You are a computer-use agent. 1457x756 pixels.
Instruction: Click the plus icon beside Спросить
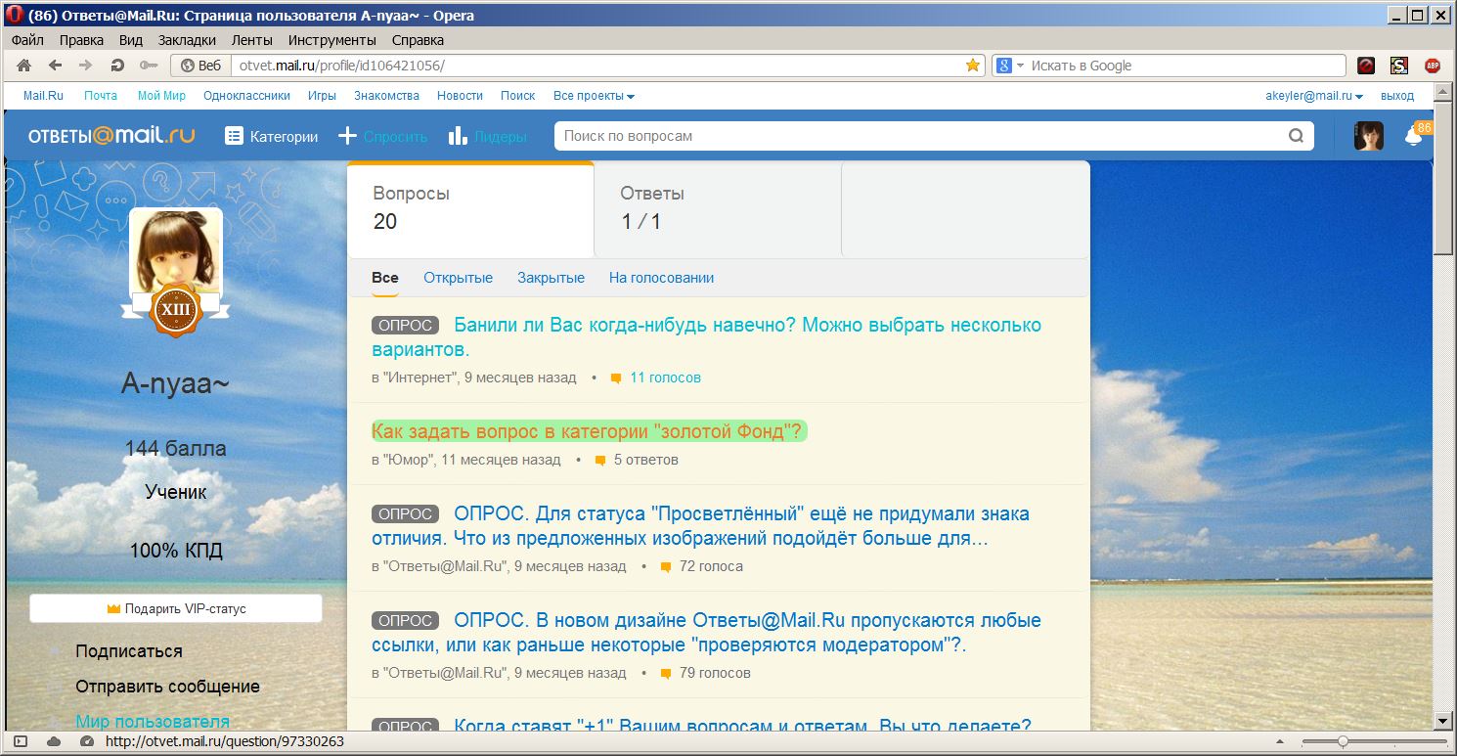[347, 136]
